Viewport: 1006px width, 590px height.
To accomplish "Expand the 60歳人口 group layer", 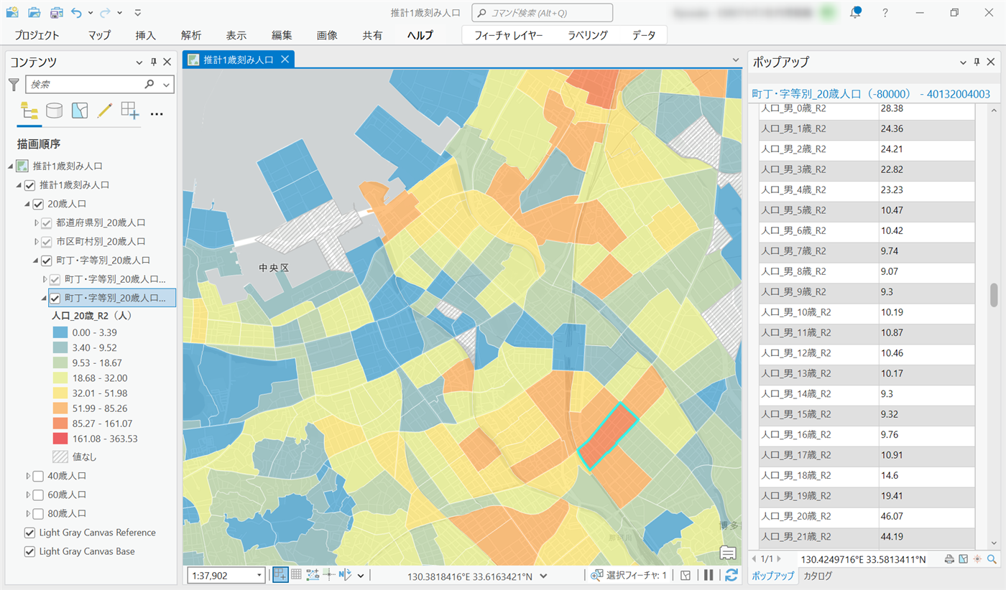I will 28,495.
